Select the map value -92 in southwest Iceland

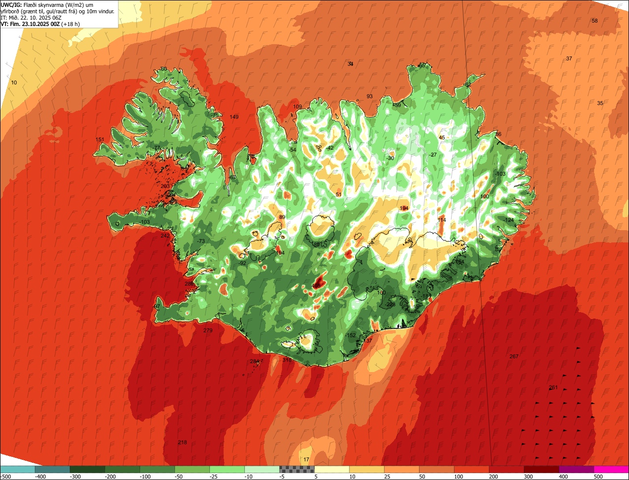[x=242, y=264]
